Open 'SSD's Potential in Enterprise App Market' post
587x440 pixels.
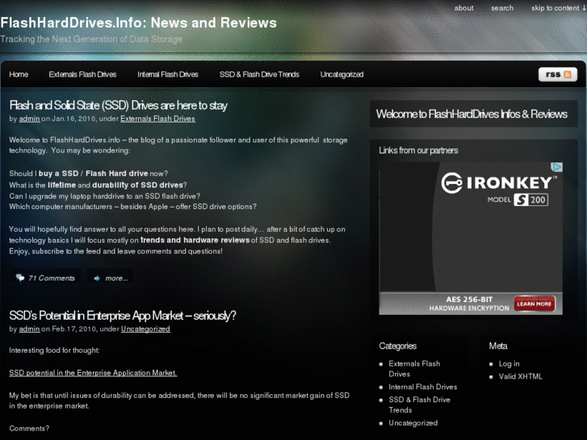pos(122,316)
